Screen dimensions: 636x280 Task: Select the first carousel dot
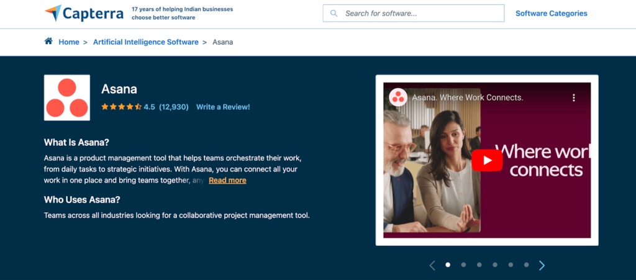coord(448,264)
